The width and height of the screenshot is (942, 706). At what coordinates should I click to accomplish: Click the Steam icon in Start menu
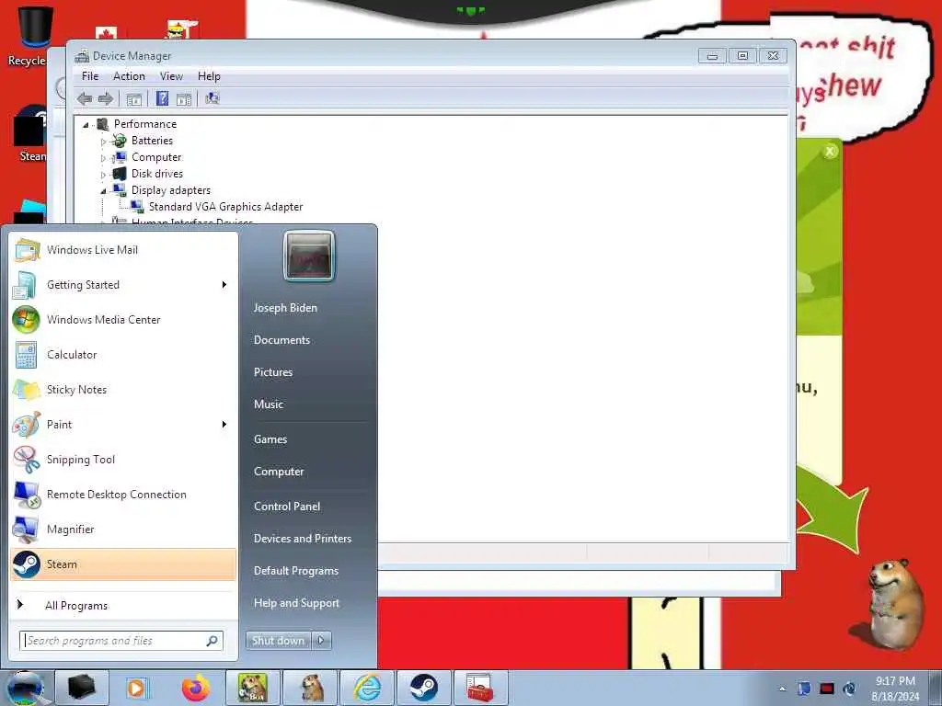27,564
